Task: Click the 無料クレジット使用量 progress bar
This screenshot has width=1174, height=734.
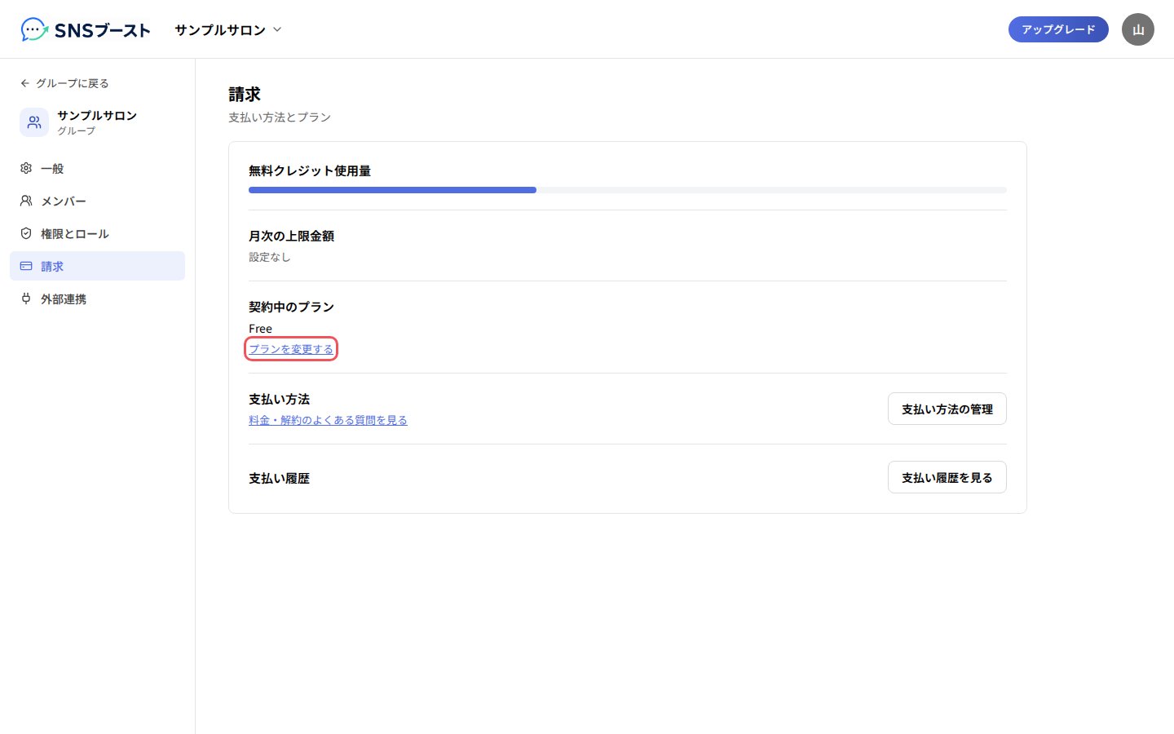Action: point(628,190)
